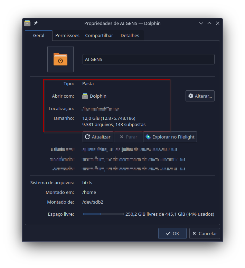Close the properties dialog with the X
This screenshot has width=245, height=268.
218,23
